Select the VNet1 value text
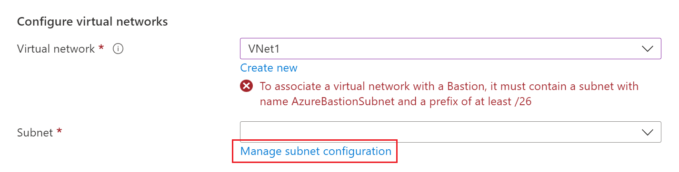 (262, 49)
